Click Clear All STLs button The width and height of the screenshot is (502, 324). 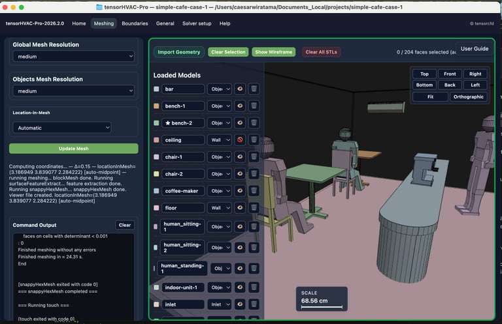coord(321,52)
